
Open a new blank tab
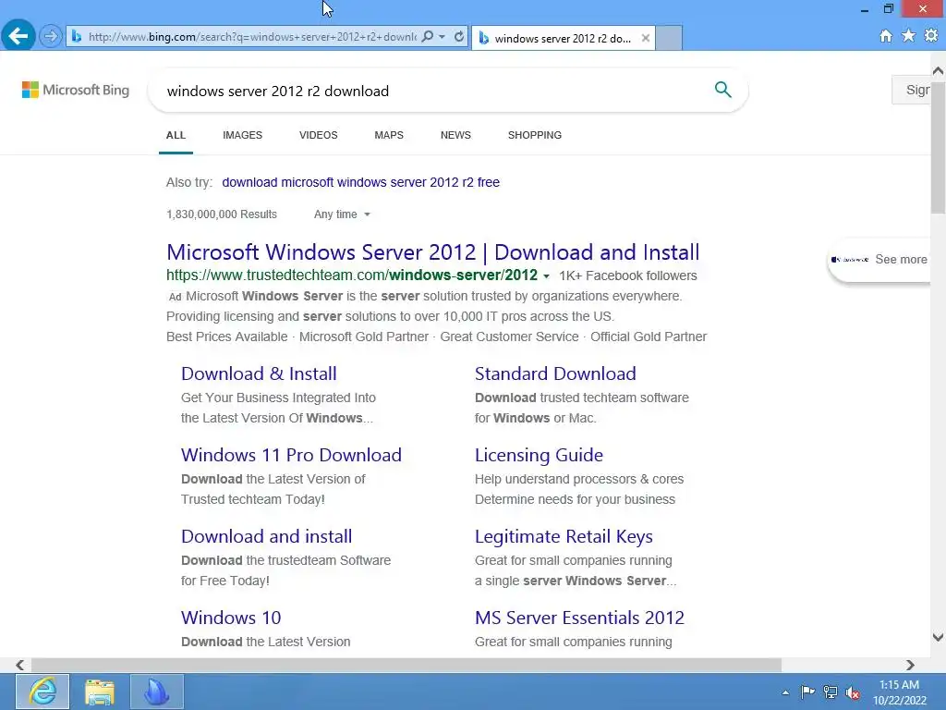click(x=669, y=38)
